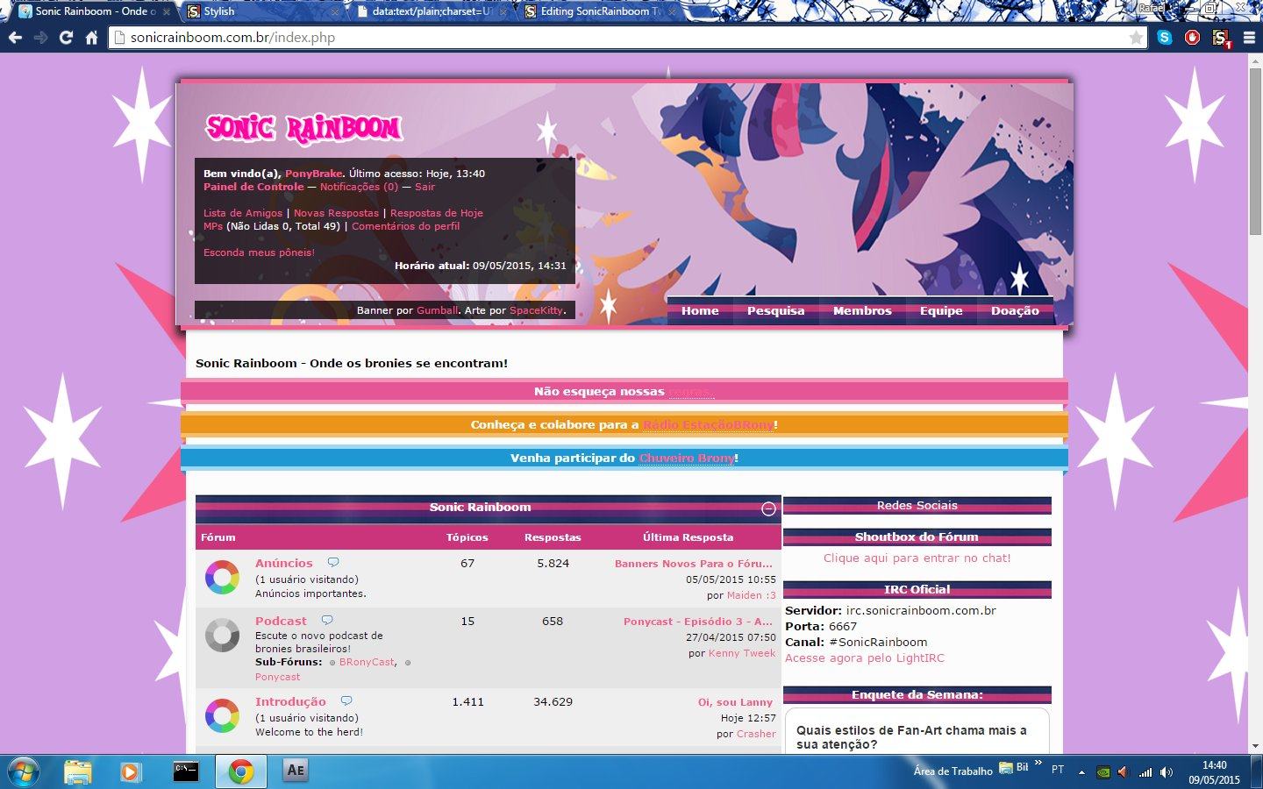Click the browser page refresh icon
This screenshot has width=1263, height=789.
pos(66,38)
